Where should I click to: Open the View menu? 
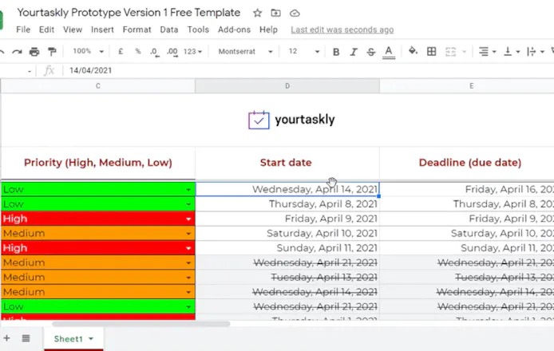coord(73,30)
